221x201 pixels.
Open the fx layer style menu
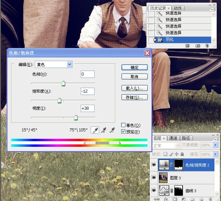[x=166, y=199]
